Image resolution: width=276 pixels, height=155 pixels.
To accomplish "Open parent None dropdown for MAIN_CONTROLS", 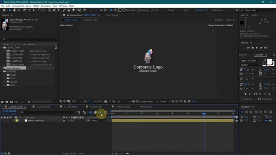I will pyautogui.click(x=98, y=121).
